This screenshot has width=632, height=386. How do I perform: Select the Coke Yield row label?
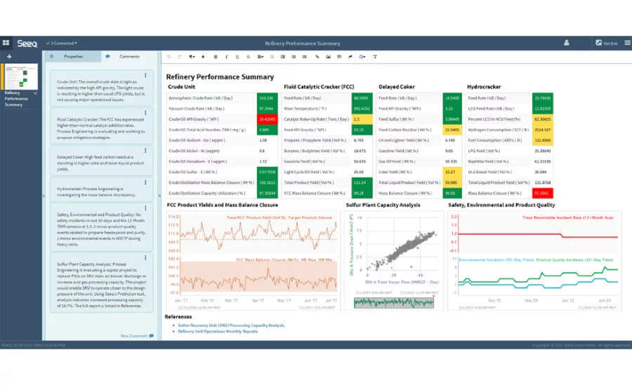click(395, 172)
